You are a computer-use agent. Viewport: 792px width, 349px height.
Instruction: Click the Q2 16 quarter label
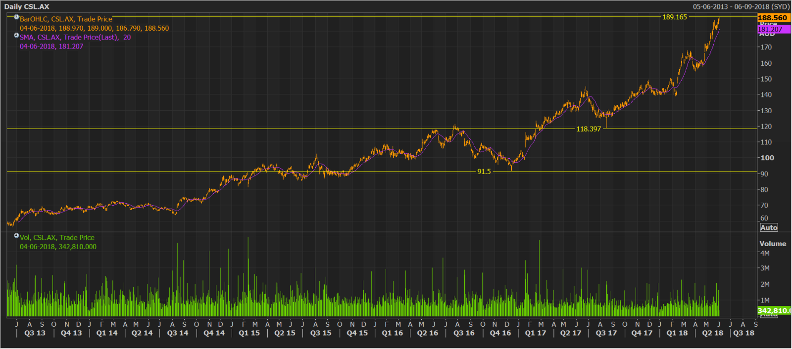(x=428, y=333)
